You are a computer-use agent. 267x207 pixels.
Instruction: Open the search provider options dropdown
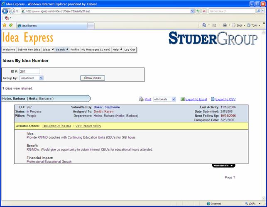pos(263,11)
